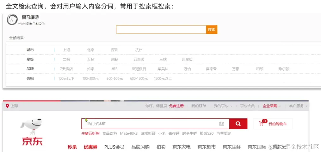The height and width of the screenshot is (152, 321).
Task: Open 京东会员 link
Action: 247,106
